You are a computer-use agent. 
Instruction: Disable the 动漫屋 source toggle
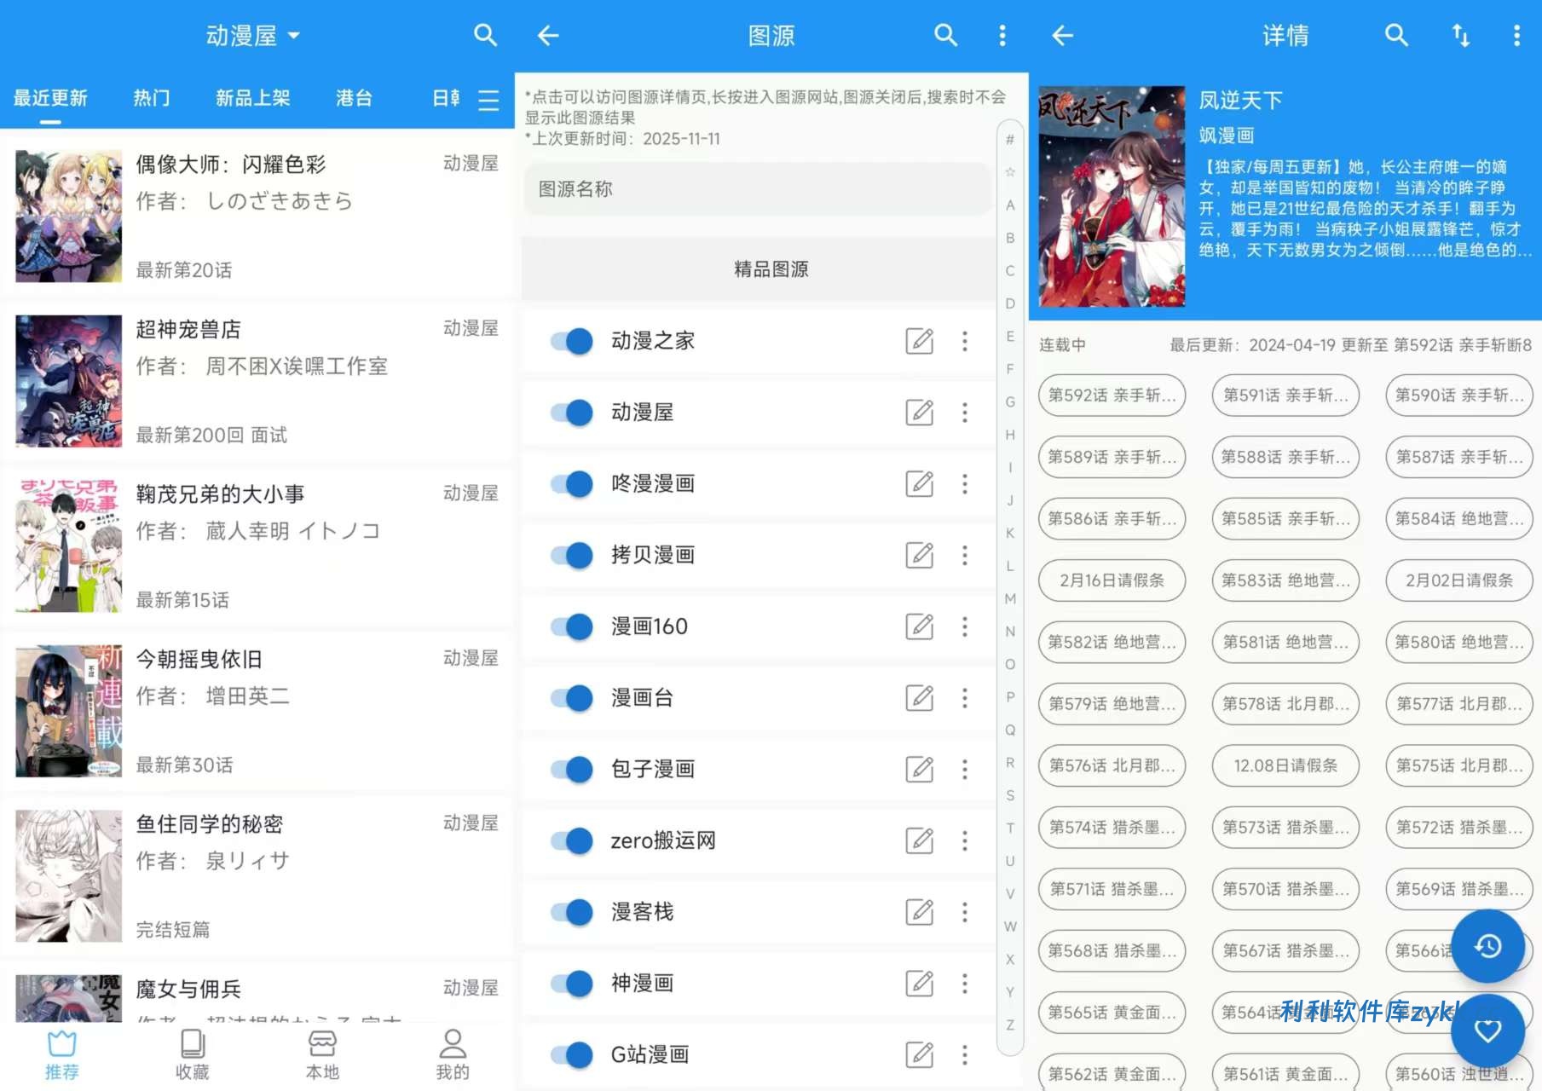click(572, 413)
